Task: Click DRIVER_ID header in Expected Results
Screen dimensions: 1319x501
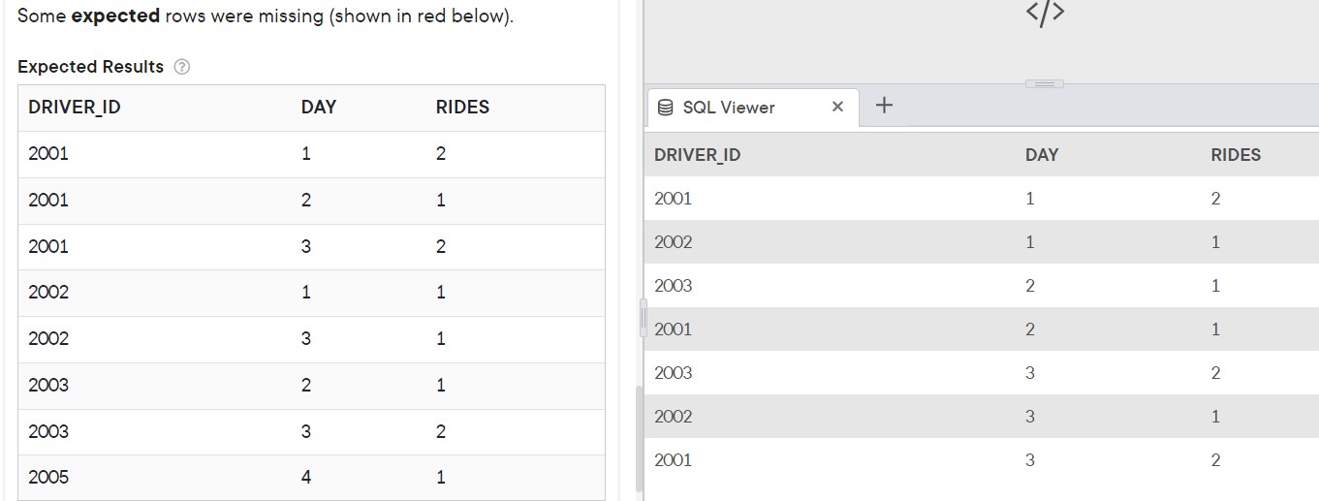Action: pyautogui.click(x=75, y=107)
